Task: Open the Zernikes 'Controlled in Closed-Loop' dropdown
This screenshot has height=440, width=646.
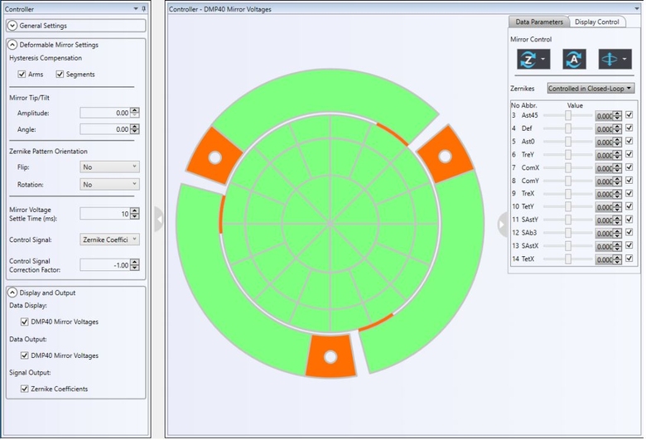Action: click(x=590, y=88)
